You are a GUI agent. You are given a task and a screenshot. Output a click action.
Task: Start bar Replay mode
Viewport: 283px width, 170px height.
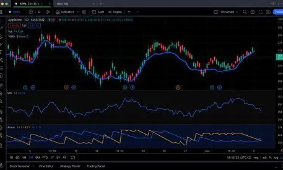click(115, 12)
